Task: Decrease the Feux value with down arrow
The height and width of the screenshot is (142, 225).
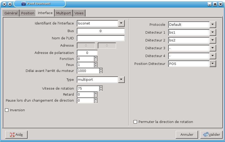Action: 96,66
